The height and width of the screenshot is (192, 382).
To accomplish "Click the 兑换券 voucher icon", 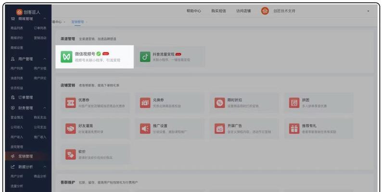I will coord(145,103).
